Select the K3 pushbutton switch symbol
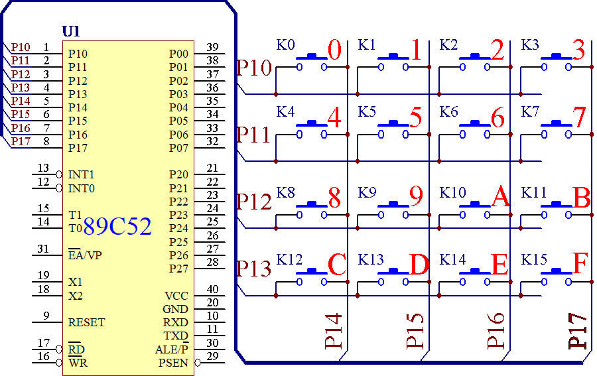Viewport: 597px width, 376px height. tap(557, 62)
